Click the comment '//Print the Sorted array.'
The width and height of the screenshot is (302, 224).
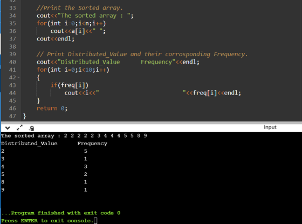[x=80, y=8]
